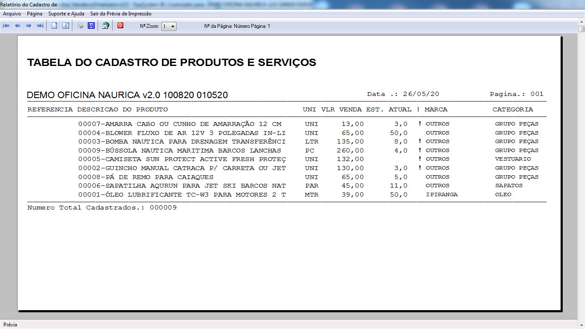Open the Arquivo menu
Image resolution: width=585 pixels, height=329 pixels.
click(12, 14)
